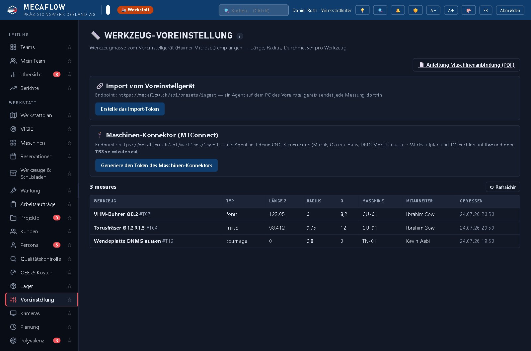Toggle favorite star for Mein Team
The width and height of the screenshot is (531, 351).
pos(69,61)
